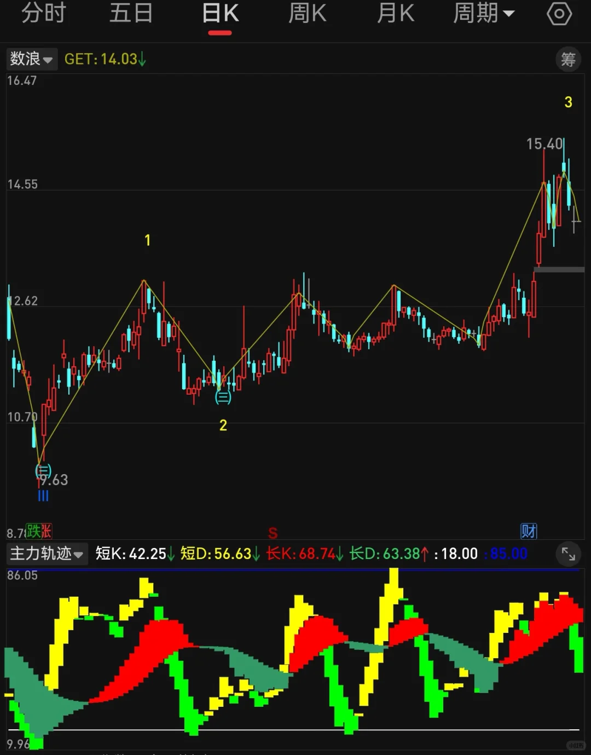
Task: Tap the 短K: 42.25 reading
Action: pos(135,554)
